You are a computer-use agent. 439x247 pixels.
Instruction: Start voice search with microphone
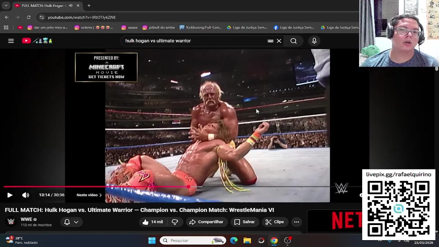point(314,41)
